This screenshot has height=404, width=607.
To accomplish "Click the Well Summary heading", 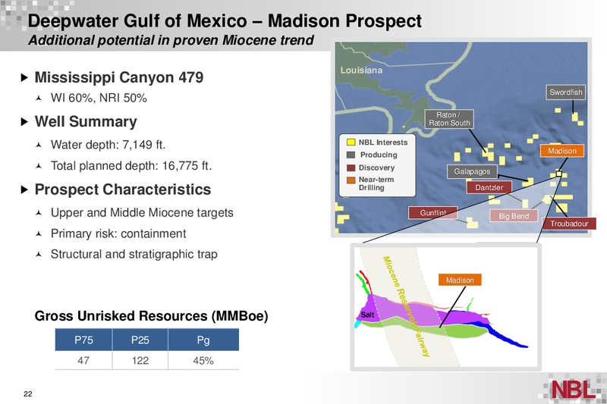I will (86, 122).
